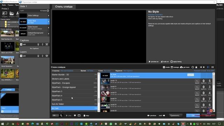Click the category list scrollbar down arrow
The height and width of the screenshot is (126, 224).
(x=99, y=111)
